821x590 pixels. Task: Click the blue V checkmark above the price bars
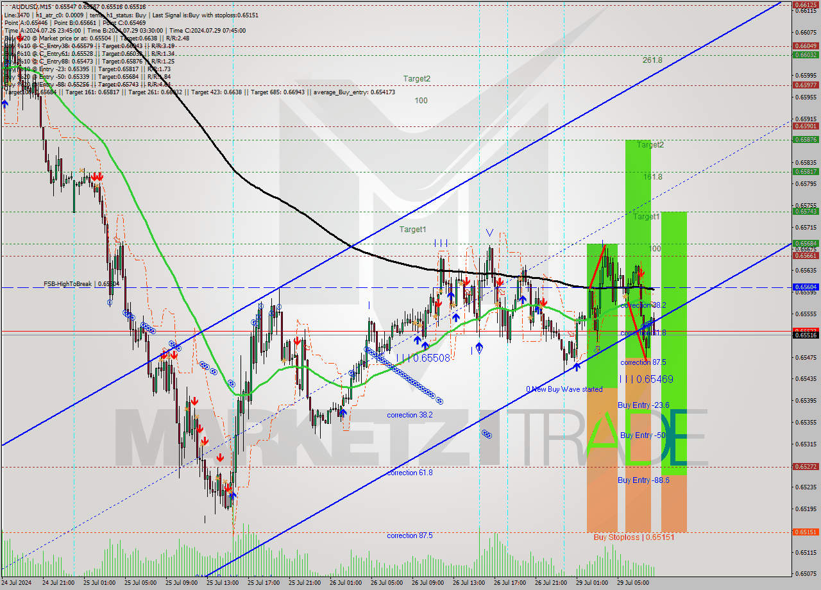coord(489,233)
